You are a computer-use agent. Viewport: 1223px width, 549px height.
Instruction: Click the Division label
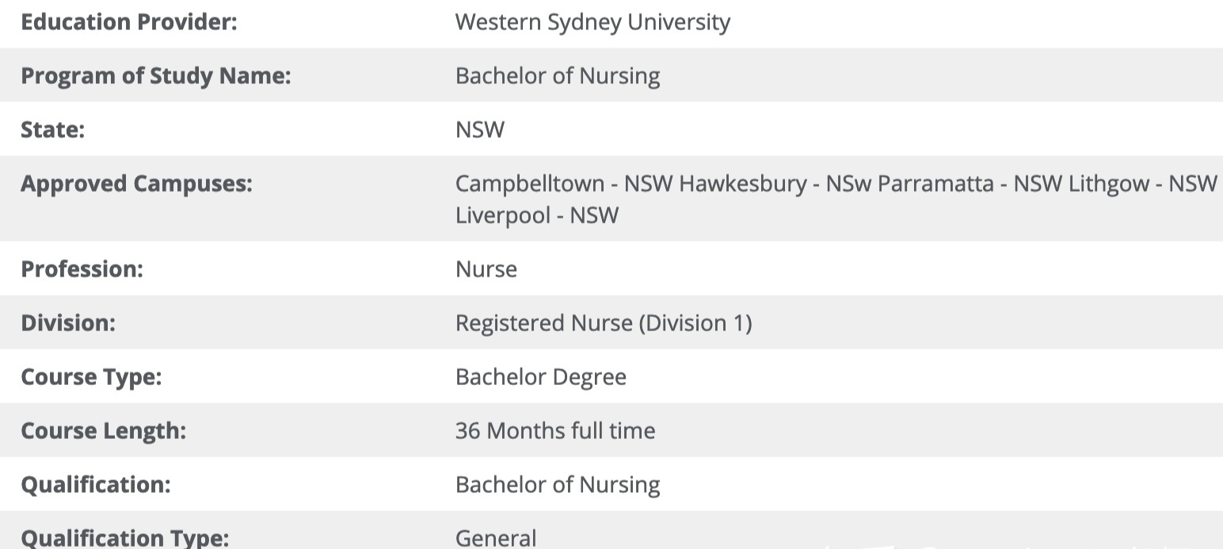click(67, 323)
